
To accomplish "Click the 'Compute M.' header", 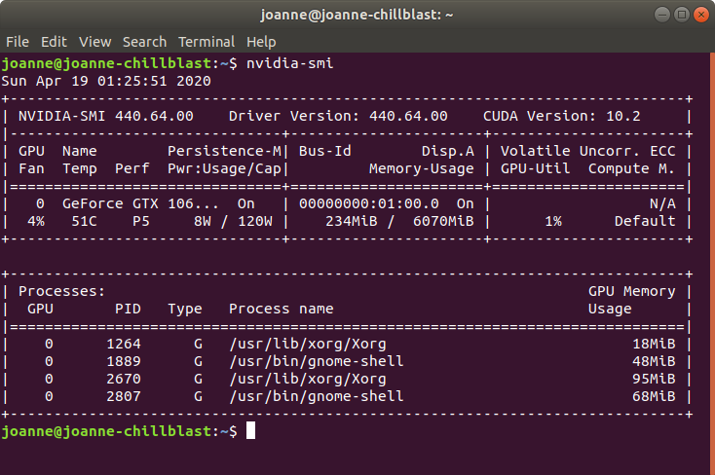I will (631, 169).
